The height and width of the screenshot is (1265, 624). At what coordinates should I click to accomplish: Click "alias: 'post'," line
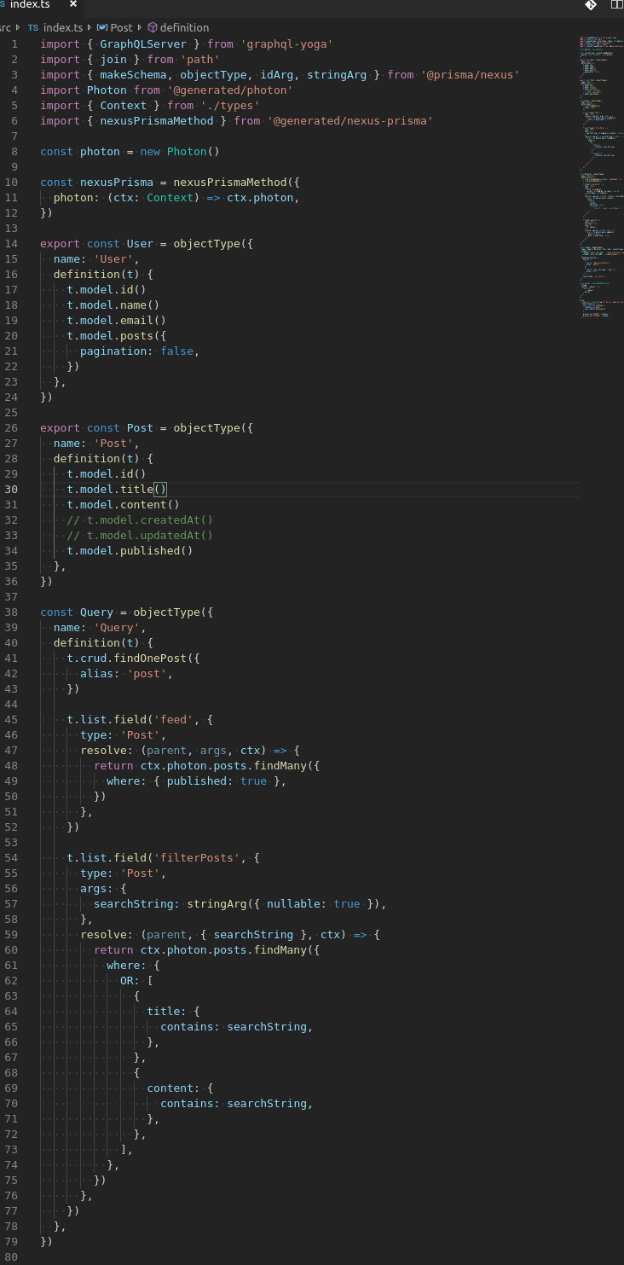(x=127, y=674)
